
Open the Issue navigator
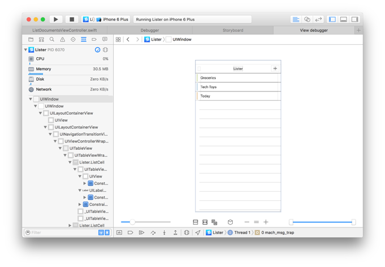[63, 39]
